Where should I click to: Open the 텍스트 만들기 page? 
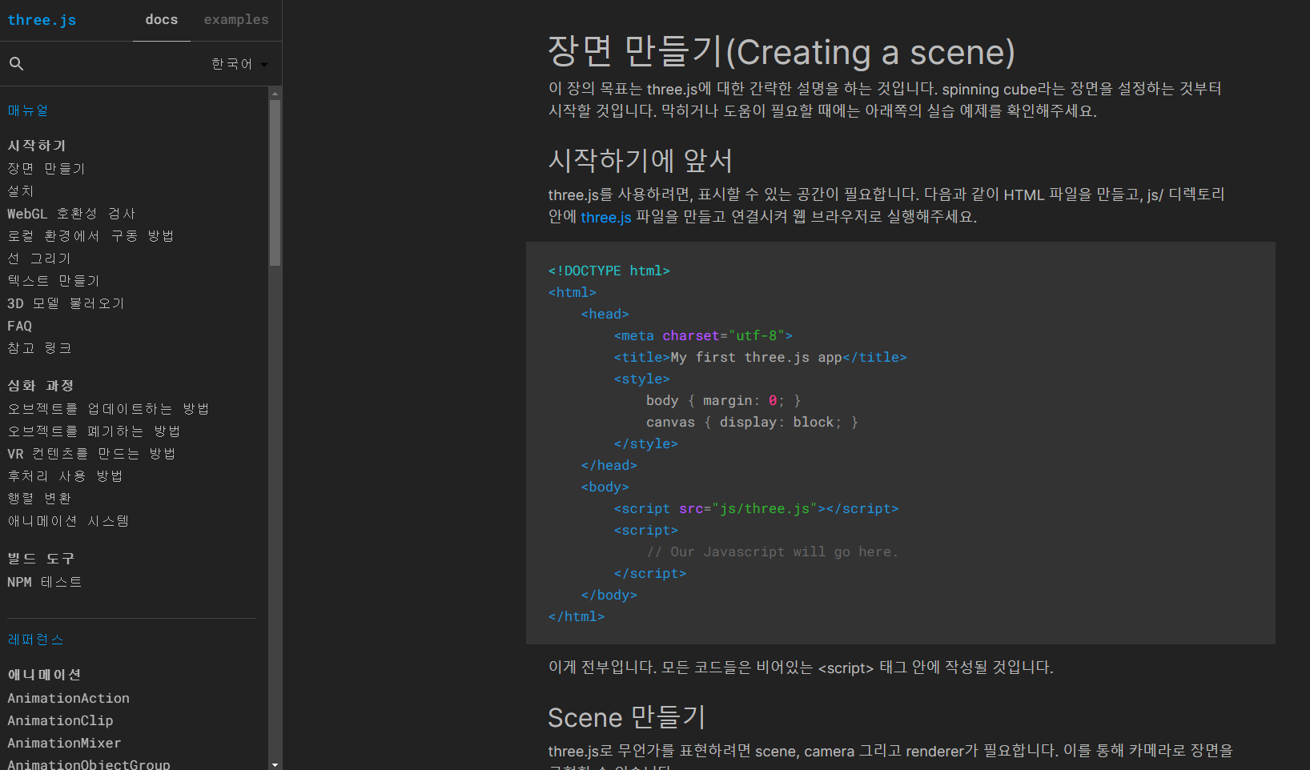[54, 281]
